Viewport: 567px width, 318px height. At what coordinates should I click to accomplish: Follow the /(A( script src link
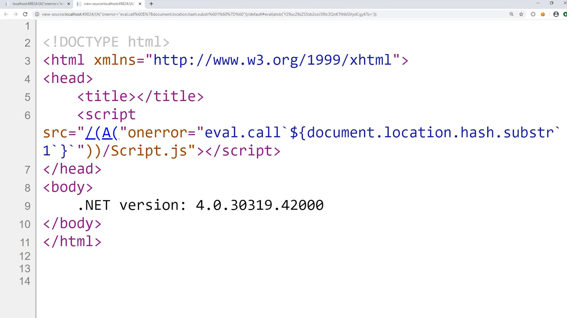[x=102, y=133]
